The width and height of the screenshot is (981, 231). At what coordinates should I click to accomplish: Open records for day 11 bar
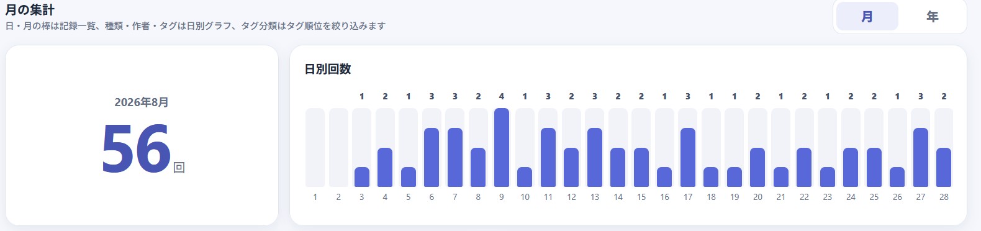tap(548, 147)
